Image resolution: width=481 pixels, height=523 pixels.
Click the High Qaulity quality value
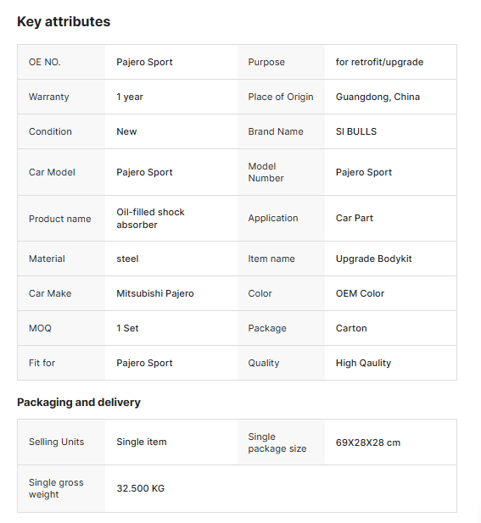tap(363, 363)
